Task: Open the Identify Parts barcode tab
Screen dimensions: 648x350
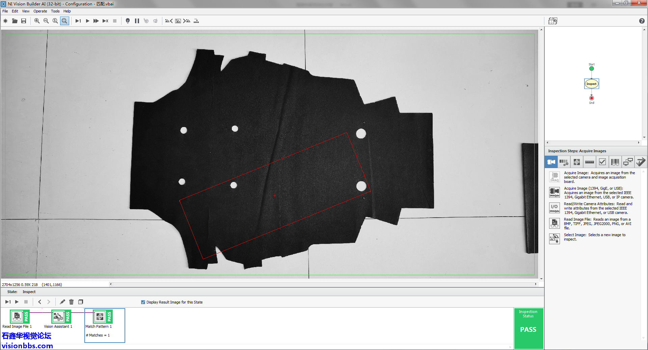Action: click(x=615, y=162)
